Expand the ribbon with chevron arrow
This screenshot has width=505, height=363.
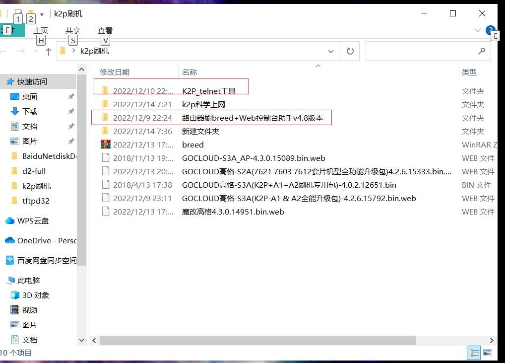[x=477, y=30]
